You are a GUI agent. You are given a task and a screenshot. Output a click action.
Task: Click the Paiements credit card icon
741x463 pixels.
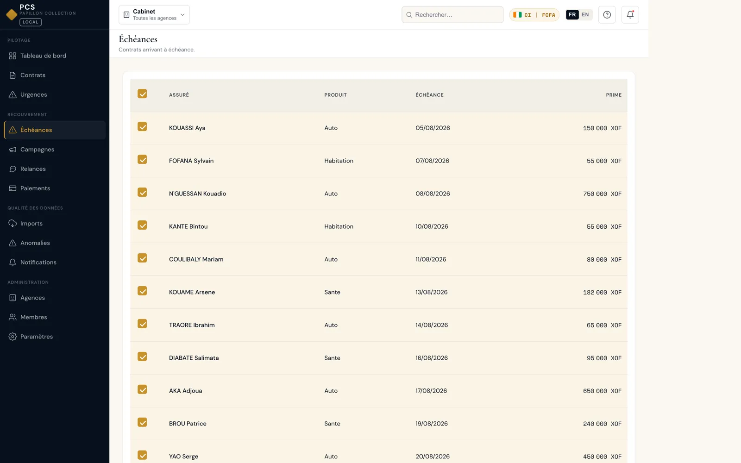[13, 188]
